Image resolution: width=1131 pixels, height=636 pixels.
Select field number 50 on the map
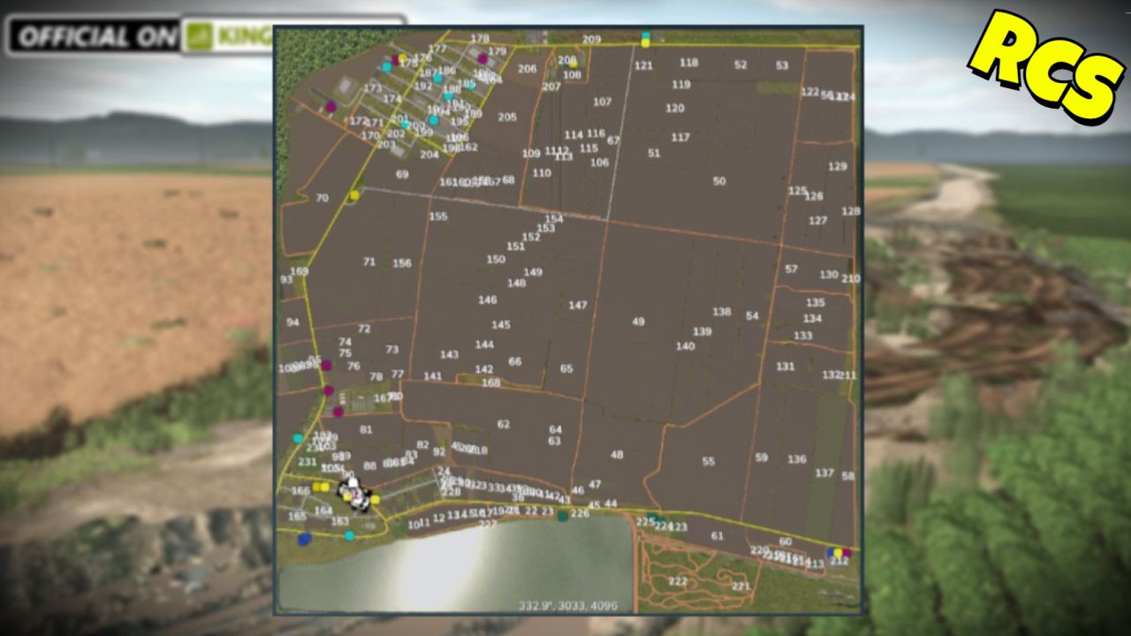[717, 182]
